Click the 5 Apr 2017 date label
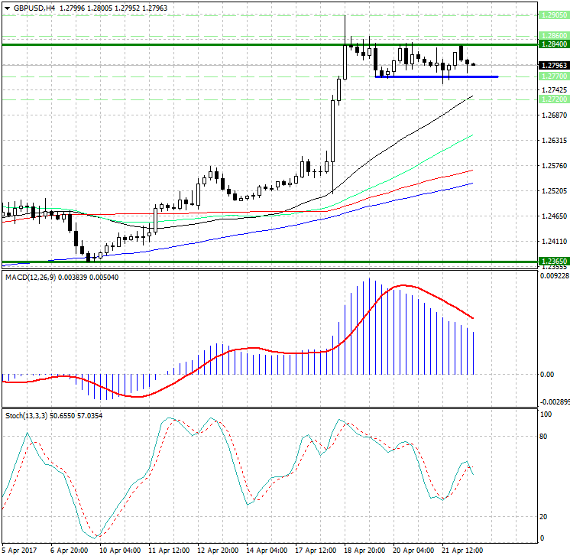 point(19,551)
